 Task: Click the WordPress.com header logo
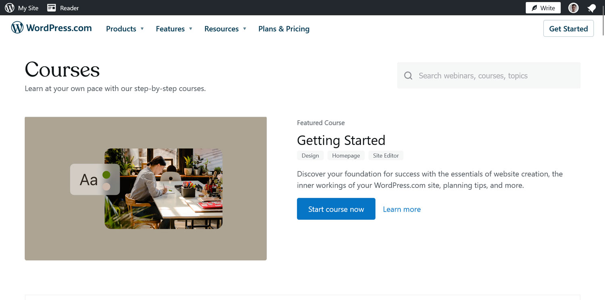click(x=52, y=28)
